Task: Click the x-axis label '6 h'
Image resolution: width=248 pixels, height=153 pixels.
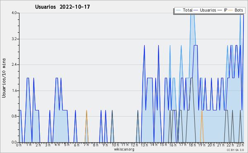Action: coord(76,145)
